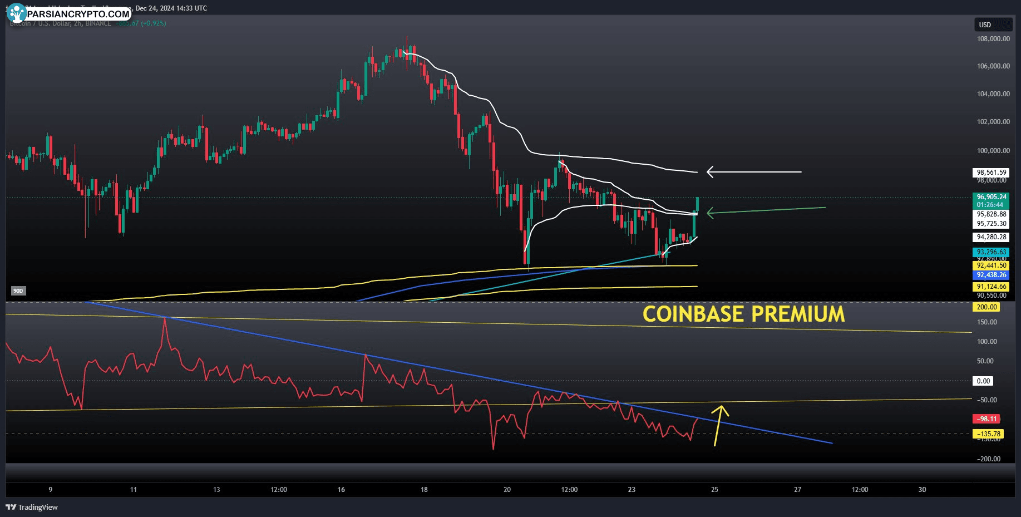Click the TradingView logo
This screenshot has height=517, width=1021.
point(32,507)
